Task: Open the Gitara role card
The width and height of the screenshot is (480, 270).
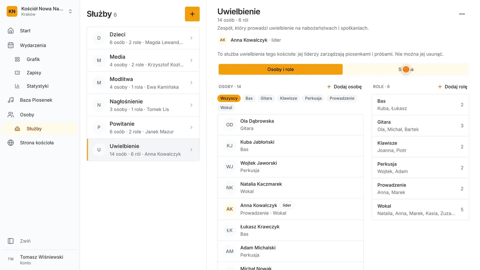Action: (x=420, y=126)
